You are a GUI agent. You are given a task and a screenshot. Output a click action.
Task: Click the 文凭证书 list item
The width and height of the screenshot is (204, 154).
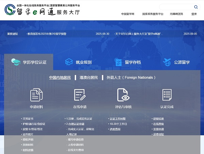coord(28,119)
